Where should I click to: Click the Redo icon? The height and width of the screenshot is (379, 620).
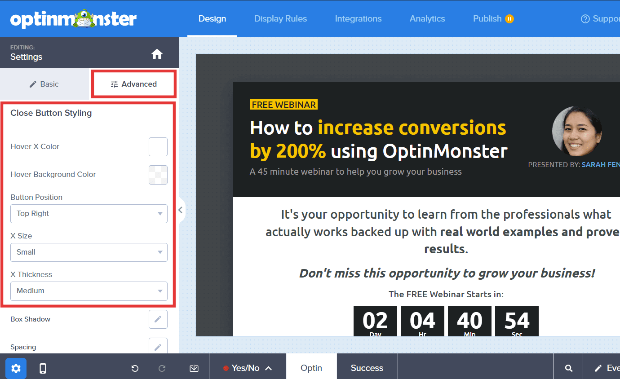click(x=162, y=368)
